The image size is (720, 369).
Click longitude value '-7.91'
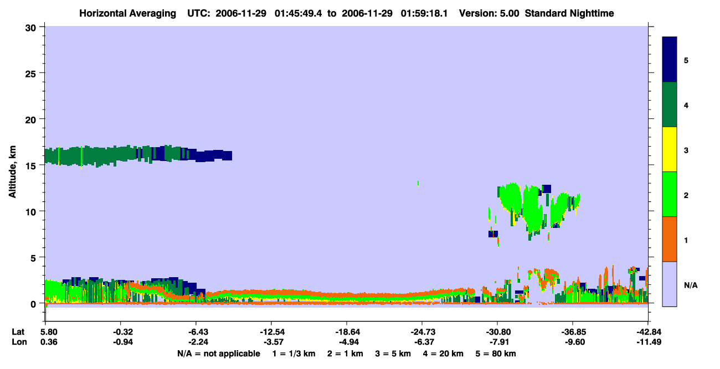[500, 342]
